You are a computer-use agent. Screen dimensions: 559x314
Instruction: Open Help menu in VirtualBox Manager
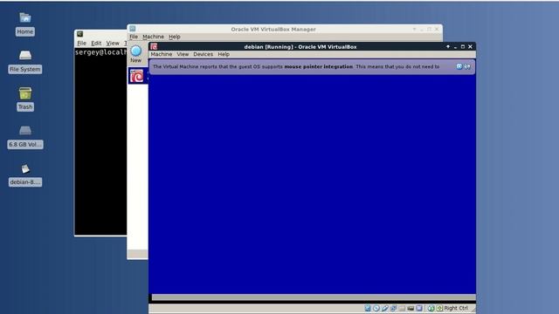pyautogui.click(x=175, y=37)
